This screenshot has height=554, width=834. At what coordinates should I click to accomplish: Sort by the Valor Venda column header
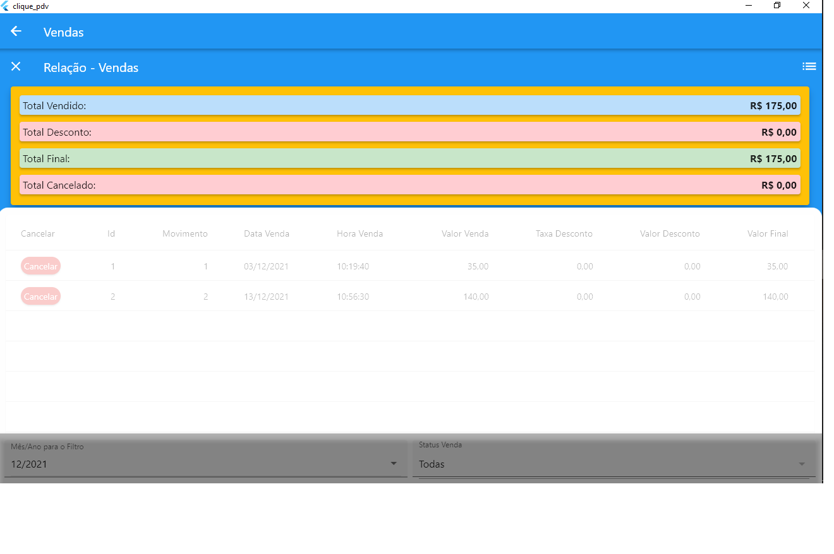464,233
